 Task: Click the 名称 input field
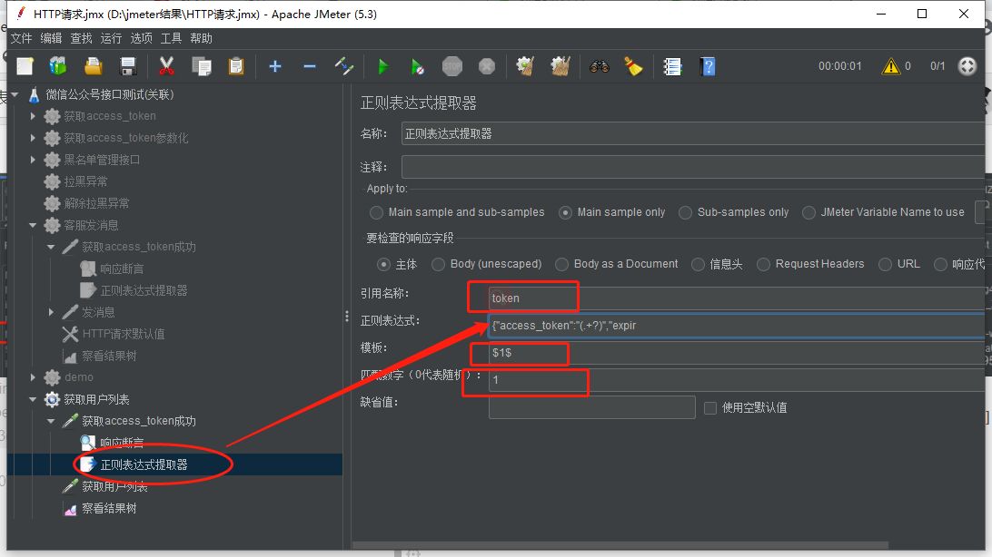(x=693, y=134)
